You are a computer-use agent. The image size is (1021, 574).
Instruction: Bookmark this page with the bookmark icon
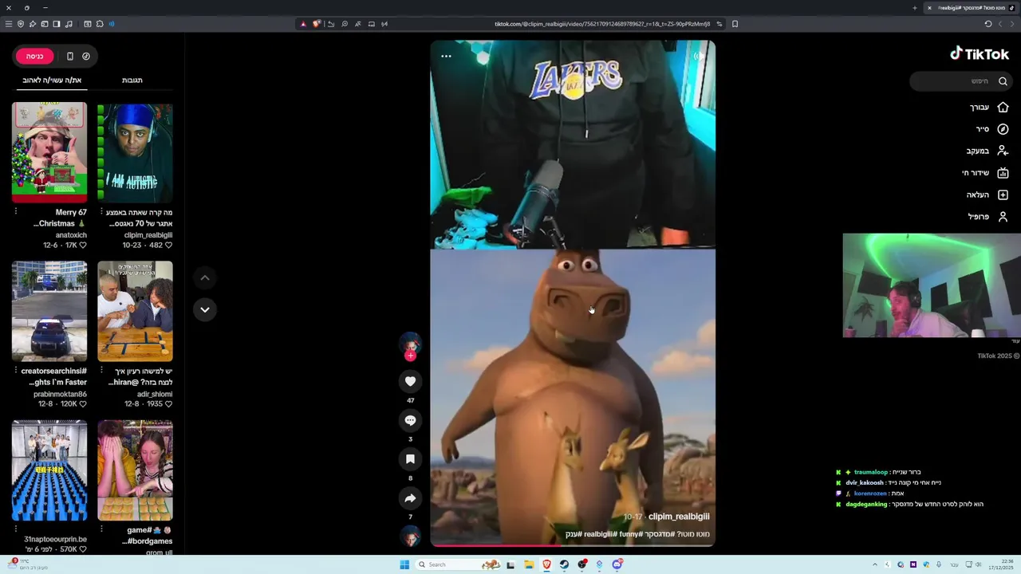[735, 24]
